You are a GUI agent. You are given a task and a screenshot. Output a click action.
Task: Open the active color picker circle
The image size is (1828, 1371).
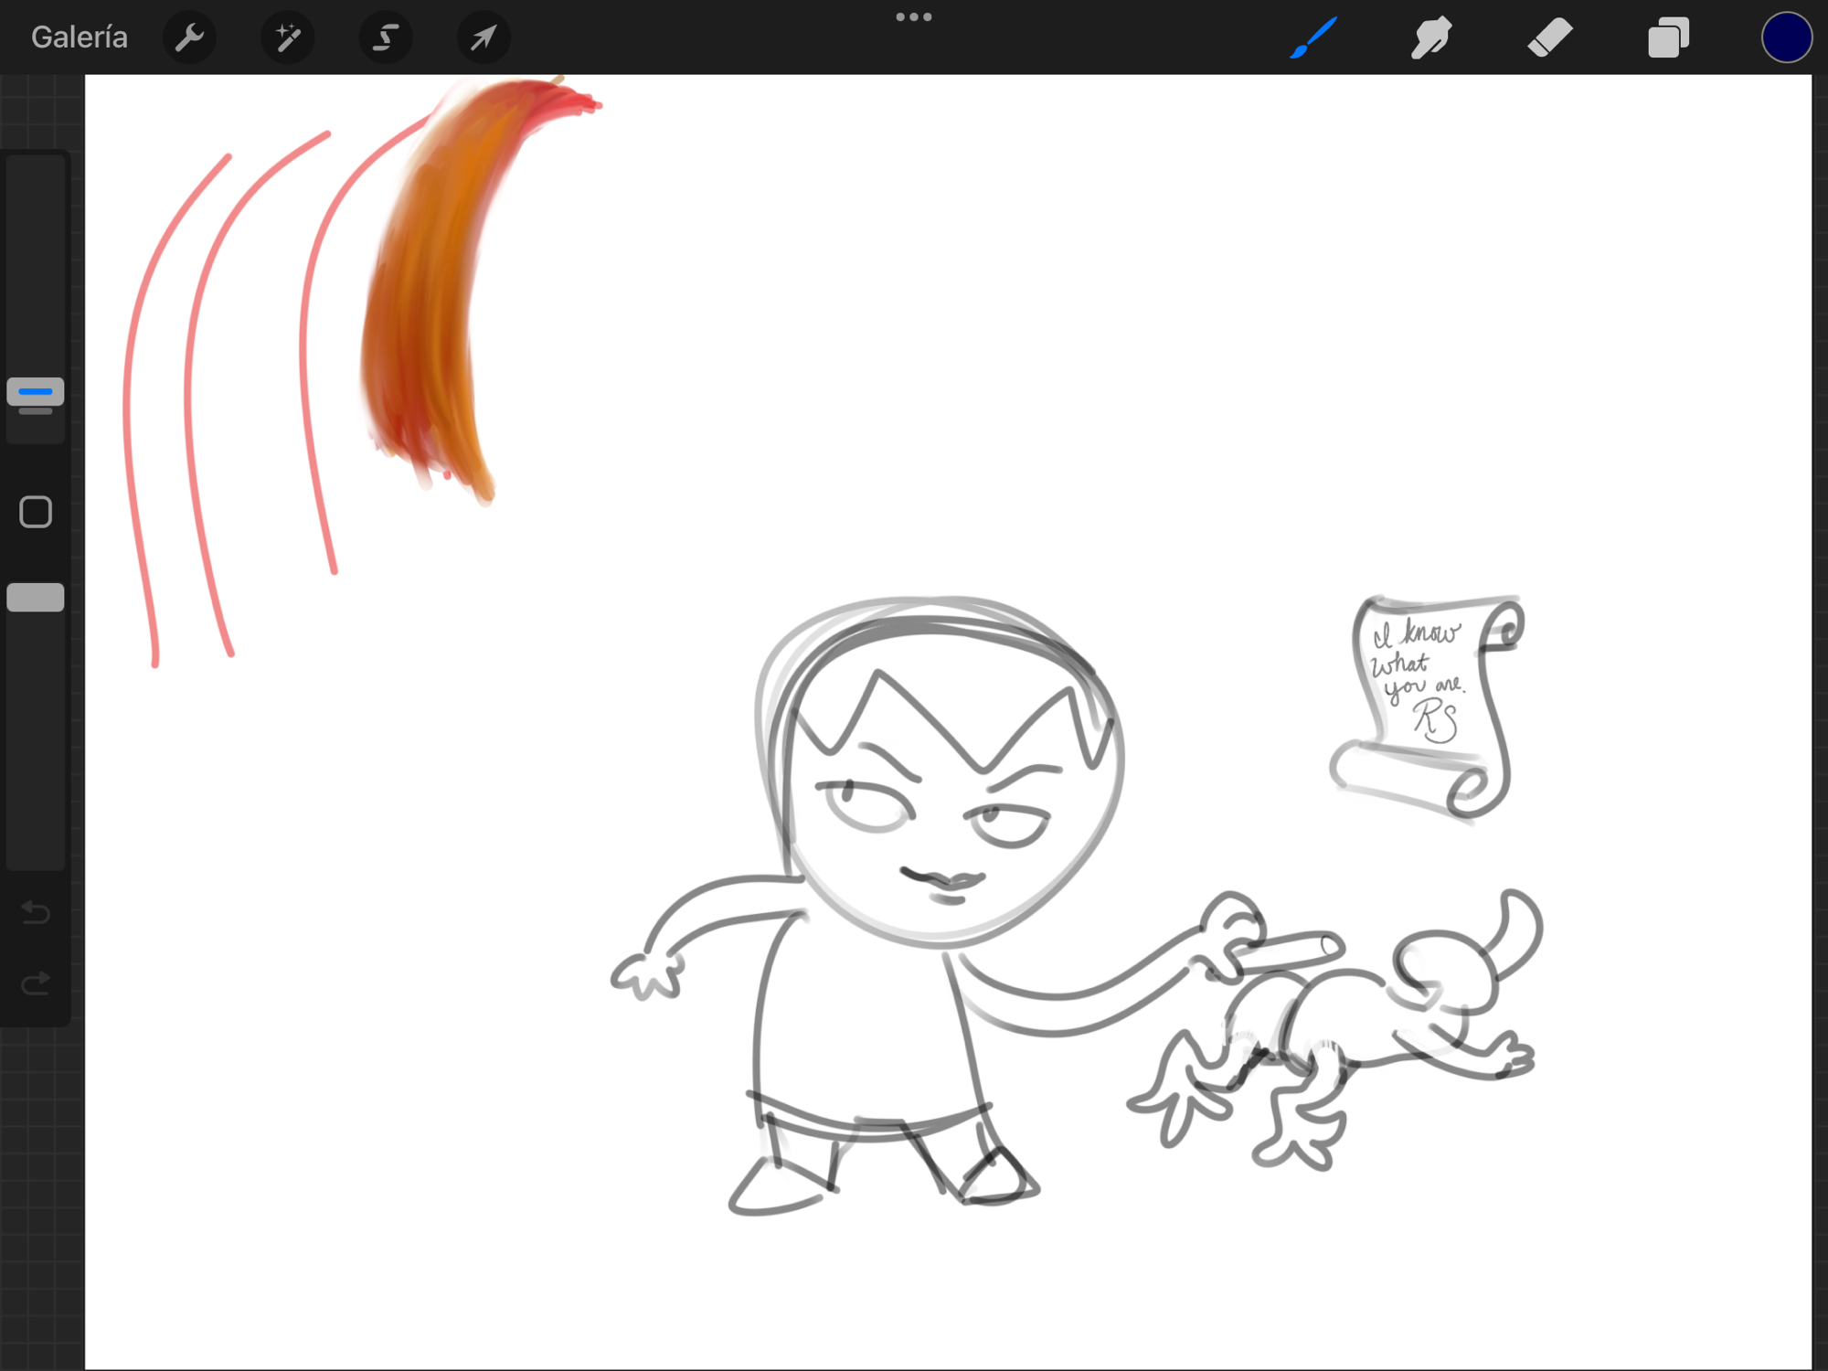click(1786, 37)
